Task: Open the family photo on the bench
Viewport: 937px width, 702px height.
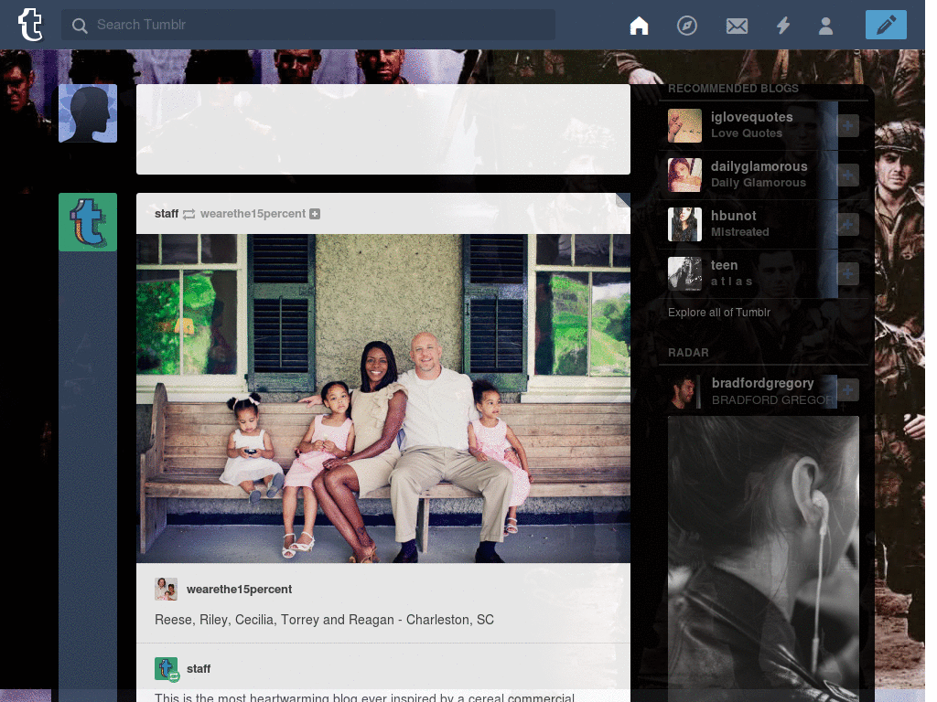Action: (383, 399)
